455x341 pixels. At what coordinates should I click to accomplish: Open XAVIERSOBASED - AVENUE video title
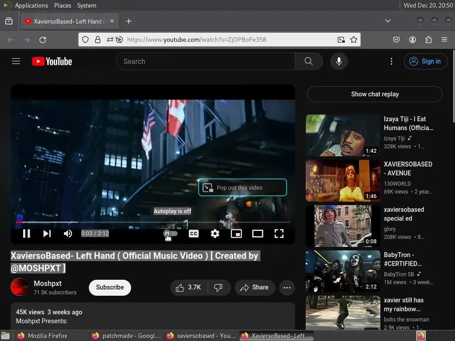pyautogui.click(x=408, y=168)
